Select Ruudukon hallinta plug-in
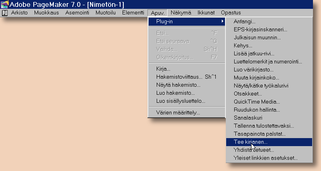Viewport: 321px width, 171px height. [257, 110]
